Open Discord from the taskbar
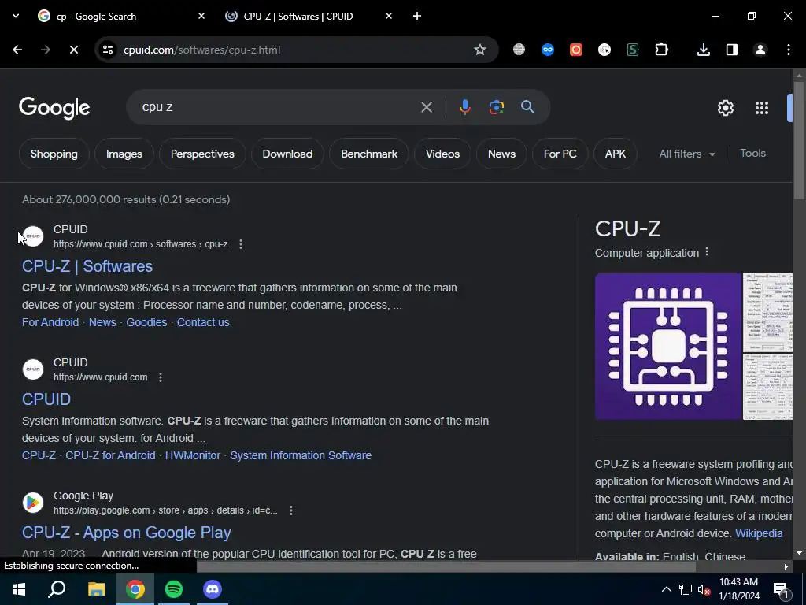The image size is (806, 605). (x=212, y=589)
